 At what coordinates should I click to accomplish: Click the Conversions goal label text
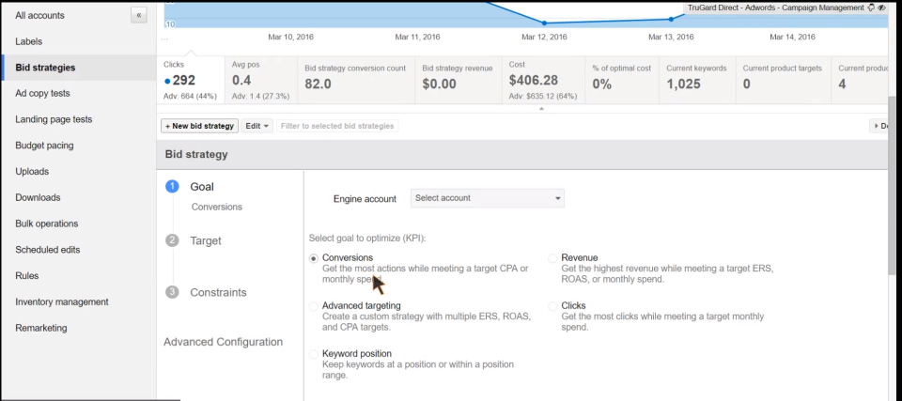pos(348,257)
